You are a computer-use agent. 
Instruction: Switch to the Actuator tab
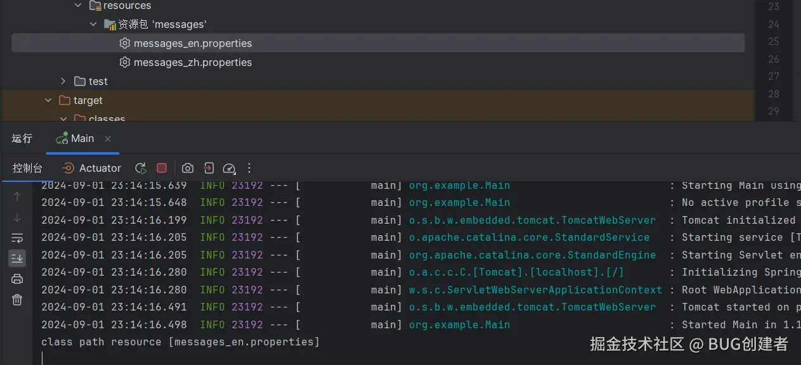tap(91, 168)
